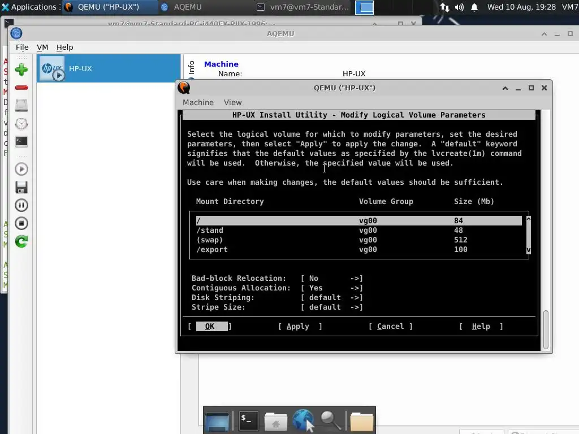
Task: Click the Mount Directory column header
Action: point(230,202)
